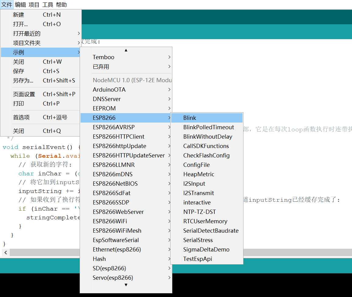This screenshot has height=297, width=352.
Task: Expand the Temboo examples submenu
Action: tap(126, 57)
